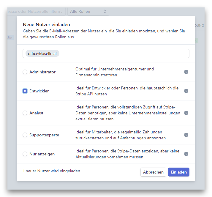Screen dimensions: 212x197
Task: Select the office@asello.at email chip
Action: pos(42,53)
